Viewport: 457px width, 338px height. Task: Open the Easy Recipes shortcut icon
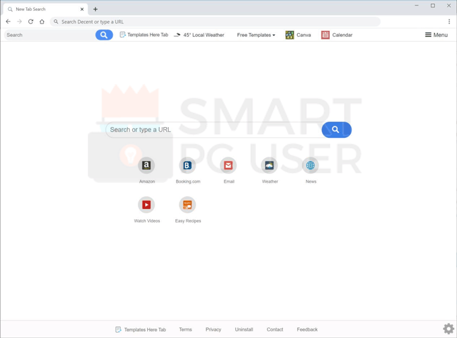(x=188, y=205)
